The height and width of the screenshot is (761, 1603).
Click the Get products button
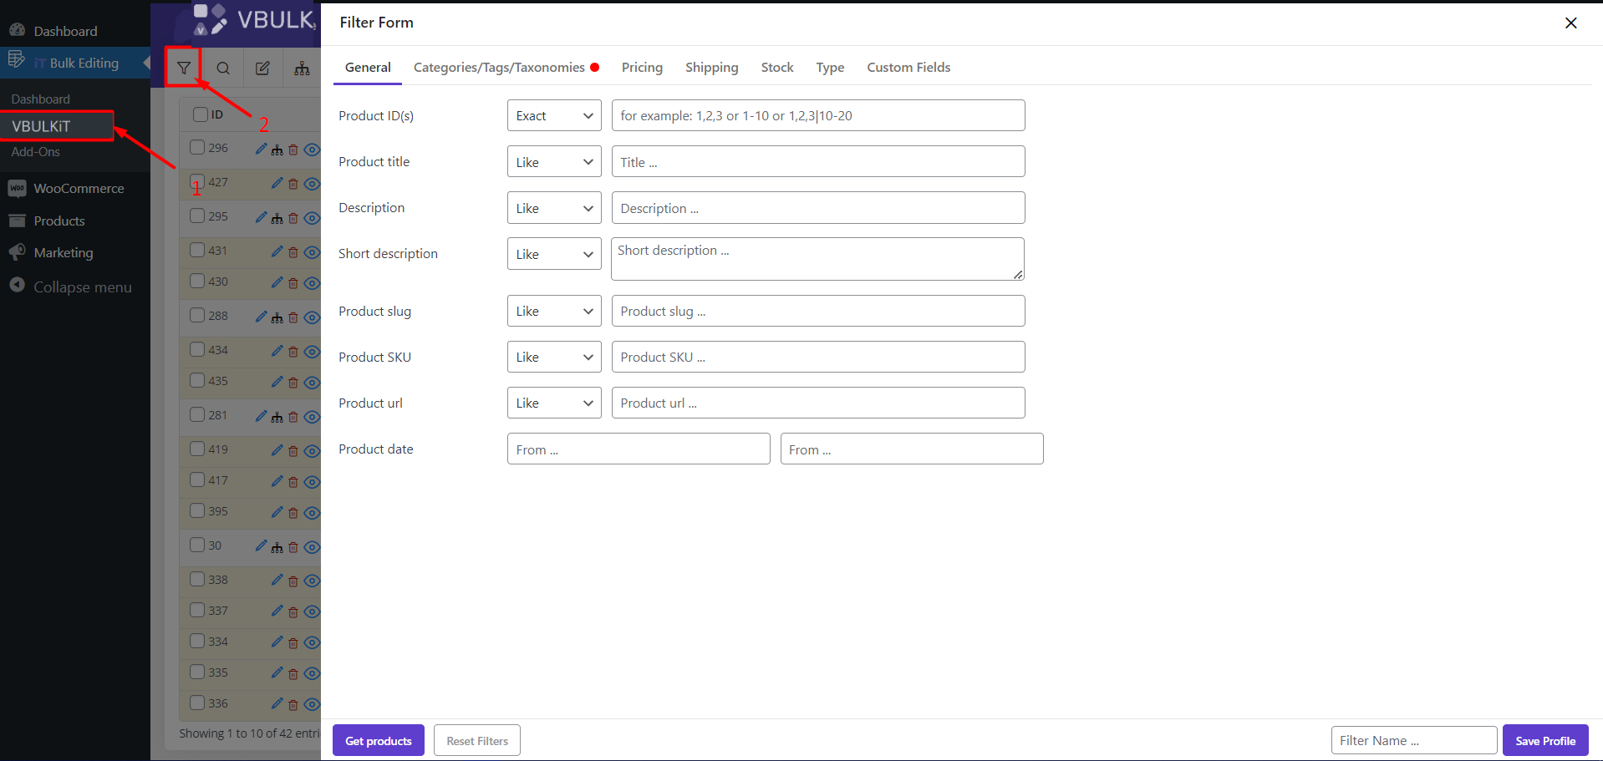coord(378,740)
